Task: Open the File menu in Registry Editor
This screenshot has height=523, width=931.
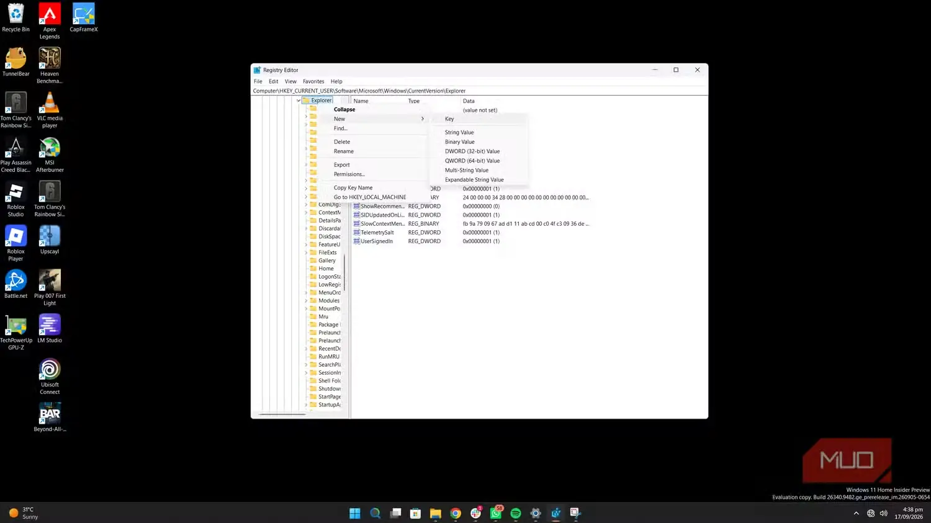Action: click(x=258, y=81)
